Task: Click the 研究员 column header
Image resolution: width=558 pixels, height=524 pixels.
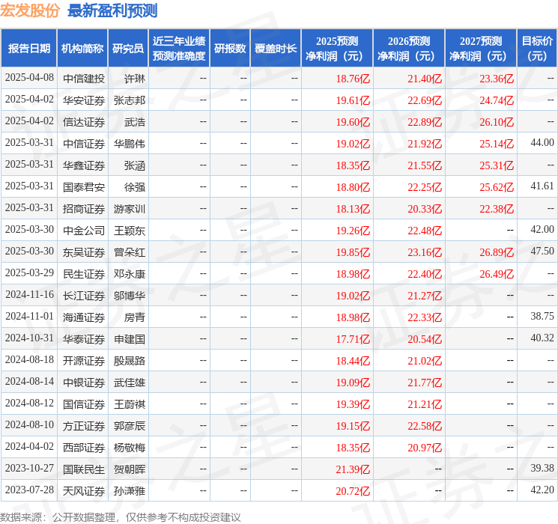Action: (128, 49)
